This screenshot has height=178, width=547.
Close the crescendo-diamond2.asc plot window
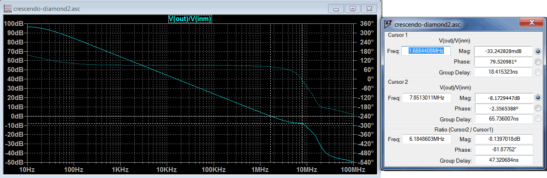tap(369, 8)
